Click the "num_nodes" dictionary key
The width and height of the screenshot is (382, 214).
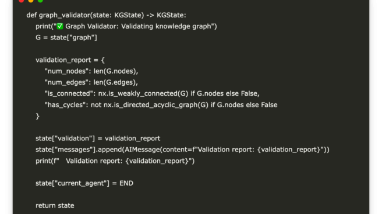click(66, 71)
